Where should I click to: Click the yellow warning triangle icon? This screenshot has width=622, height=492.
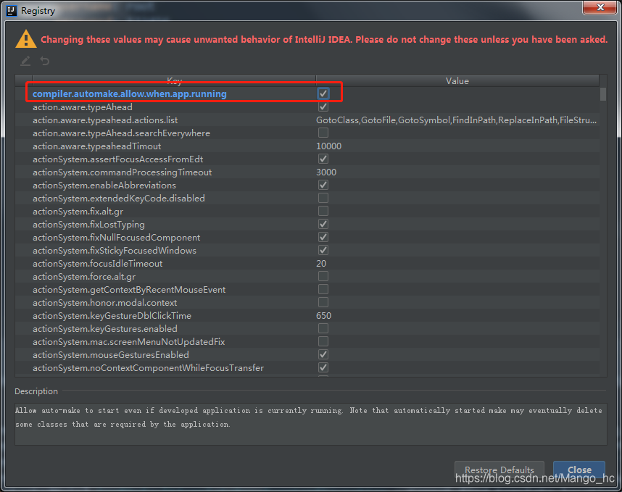26,39
